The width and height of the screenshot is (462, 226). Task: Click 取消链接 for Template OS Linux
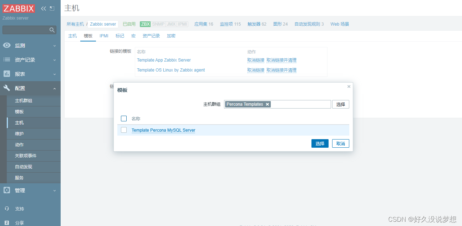tap(256, 70)
